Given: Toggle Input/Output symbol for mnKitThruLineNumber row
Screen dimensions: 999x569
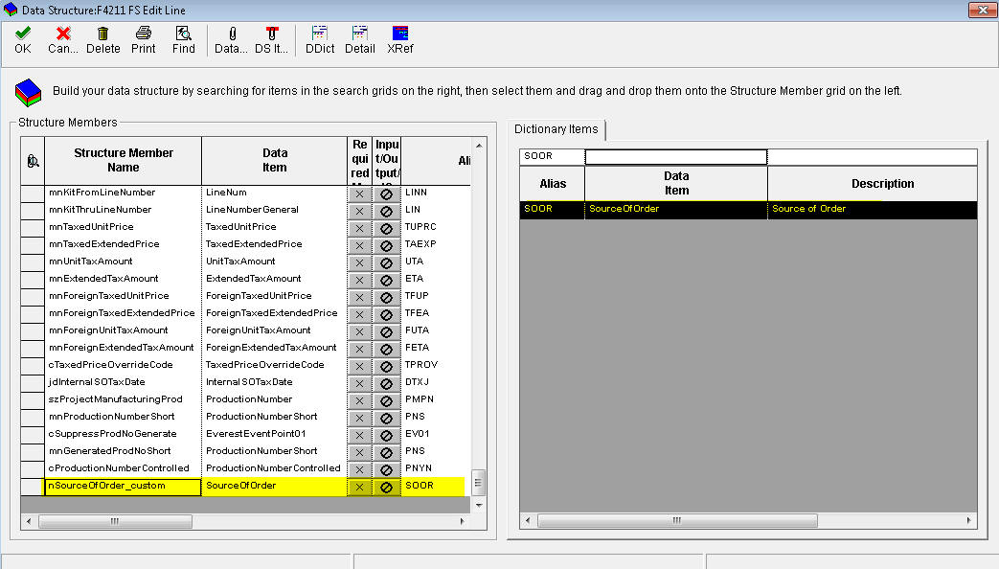Looking at the screenshot, I should click(386, 211).
